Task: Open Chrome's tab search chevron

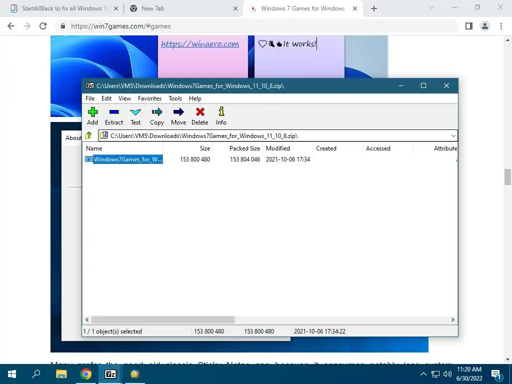Action: click(431, 7)
